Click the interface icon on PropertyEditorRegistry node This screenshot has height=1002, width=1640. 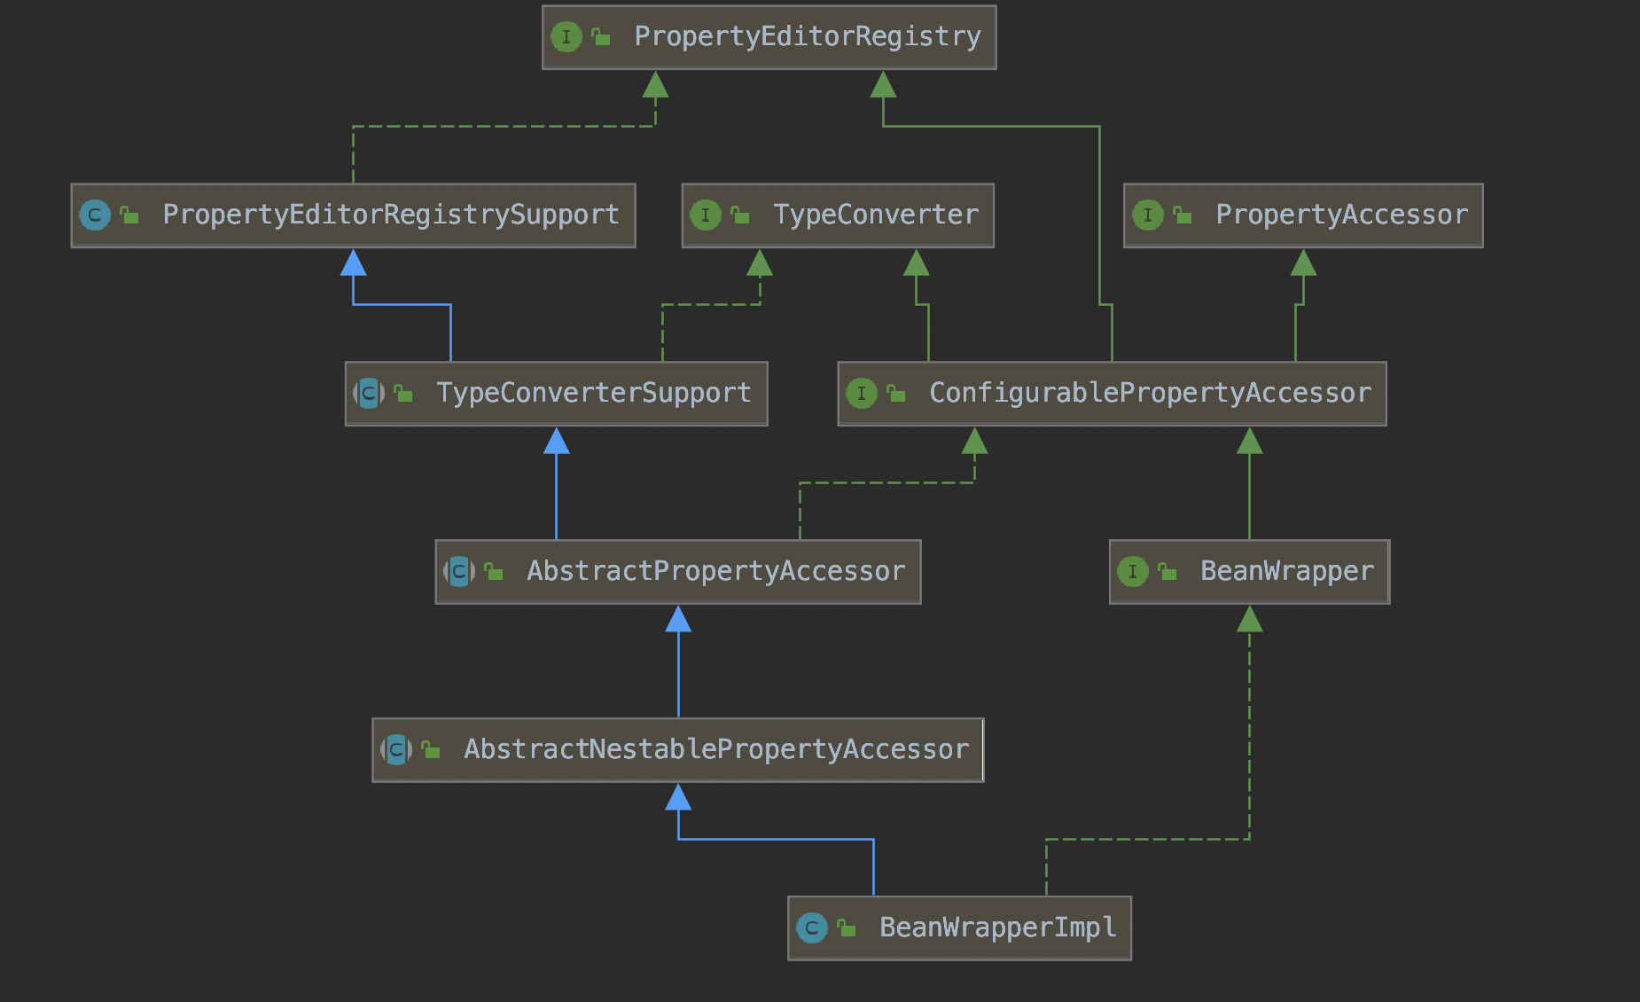(566, 37)
